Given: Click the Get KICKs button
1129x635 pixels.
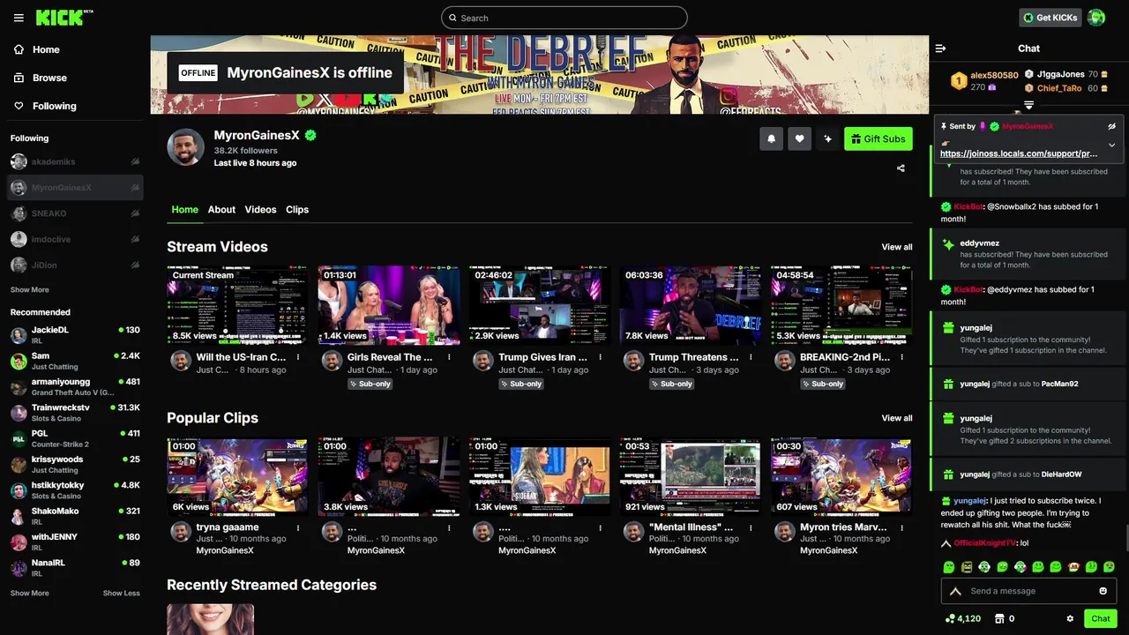Looking at the screenshot, I should tap(1050, 18).
